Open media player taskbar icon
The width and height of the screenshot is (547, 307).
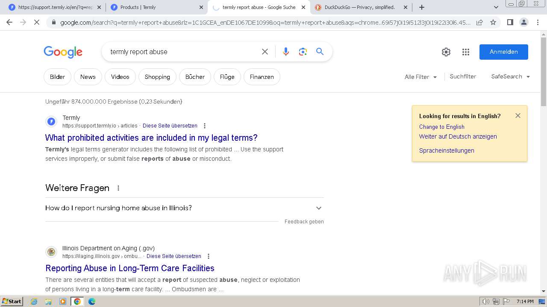[x=63, y=301]
